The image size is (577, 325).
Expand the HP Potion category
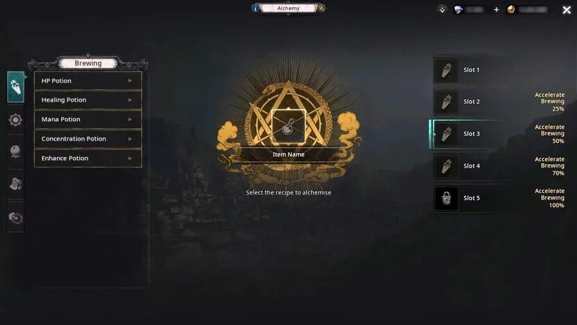click(88, 81)
